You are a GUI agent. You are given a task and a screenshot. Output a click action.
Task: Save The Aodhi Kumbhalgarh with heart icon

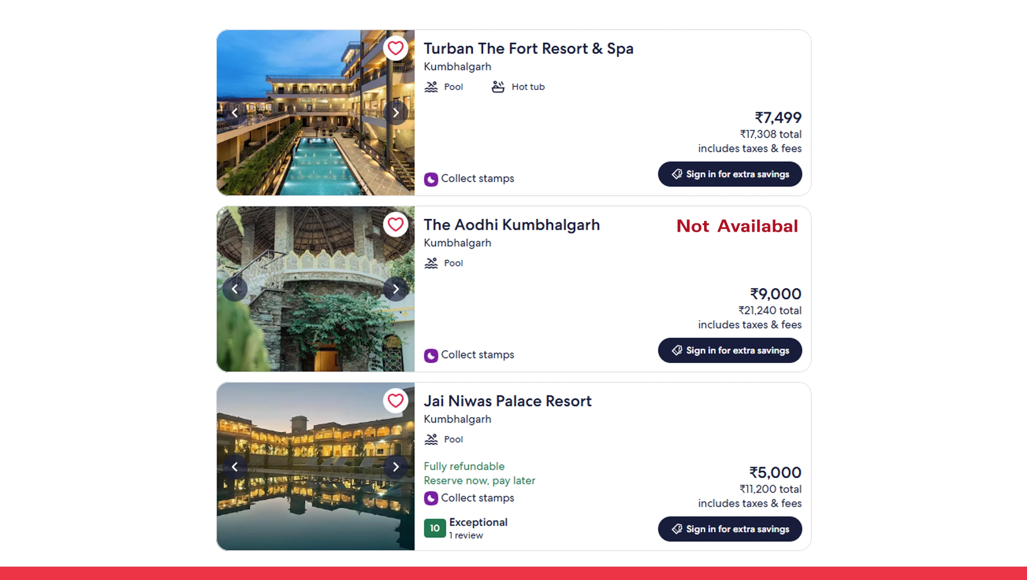click(x=395, y=224)
